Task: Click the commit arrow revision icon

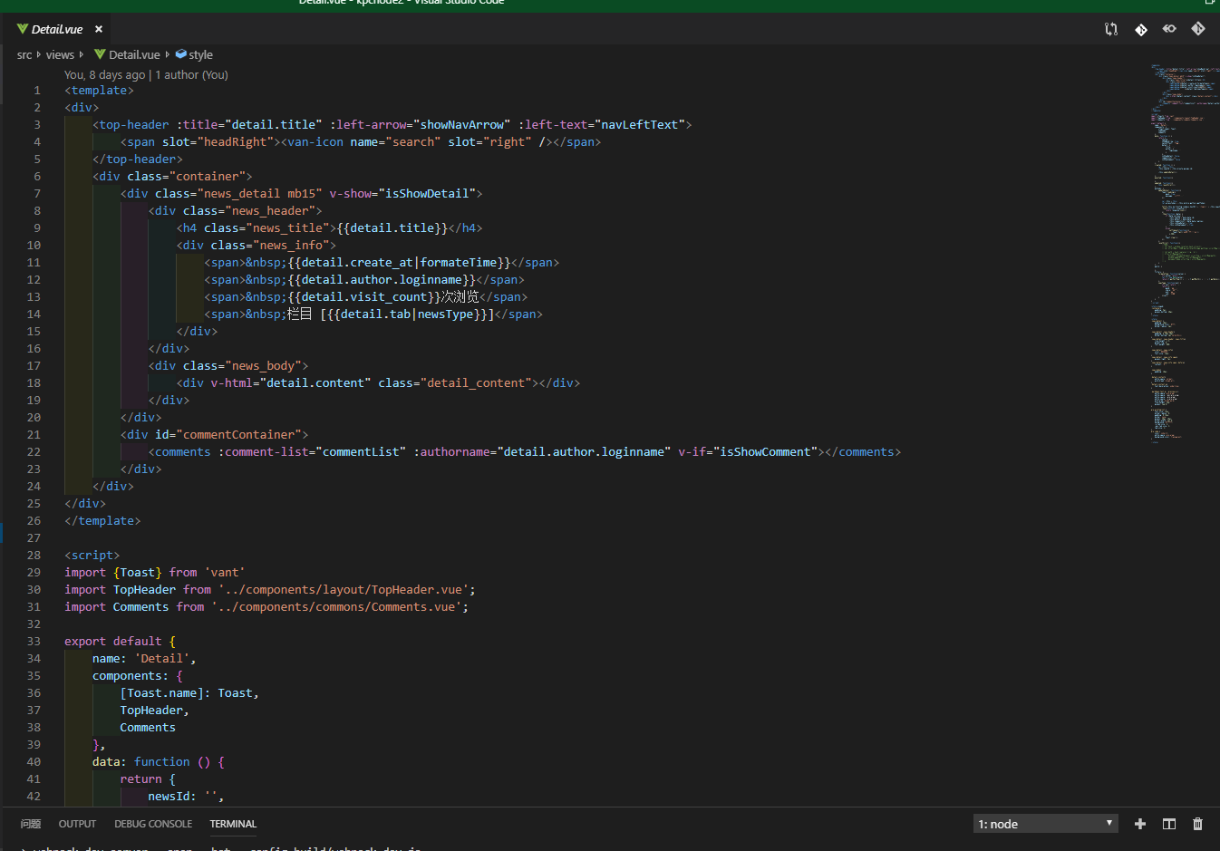Action: pos(1169,29)
